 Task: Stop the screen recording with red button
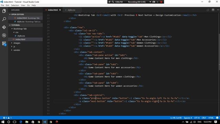pyautogui.click(x=161, y=2)
